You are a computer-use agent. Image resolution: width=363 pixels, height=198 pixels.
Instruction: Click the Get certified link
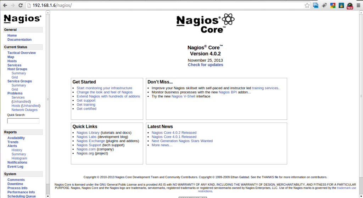[86, 109]
